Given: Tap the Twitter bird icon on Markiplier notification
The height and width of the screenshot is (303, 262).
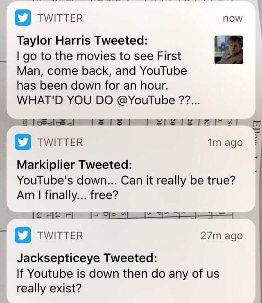Looking at the screenshot, I should 23,142.
